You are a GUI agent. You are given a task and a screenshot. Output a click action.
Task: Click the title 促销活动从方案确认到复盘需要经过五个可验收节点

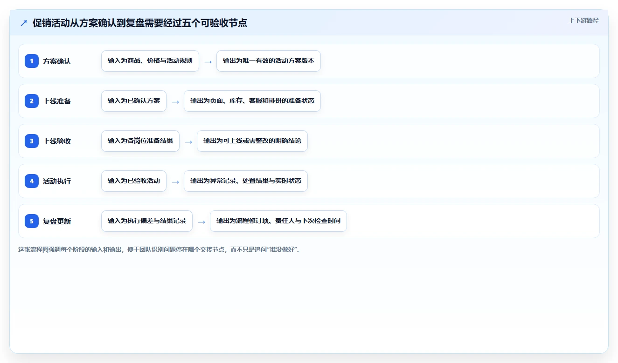pyautogui.click(x=140, y=23)
